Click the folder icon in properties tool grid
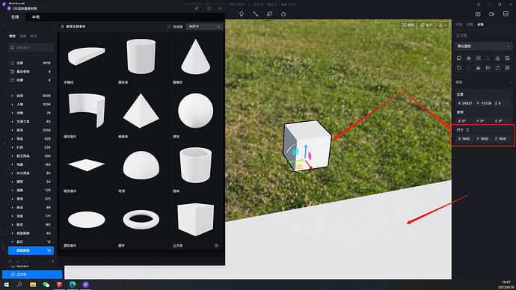This screenshot has width=516, height=290. click(488, 68)
